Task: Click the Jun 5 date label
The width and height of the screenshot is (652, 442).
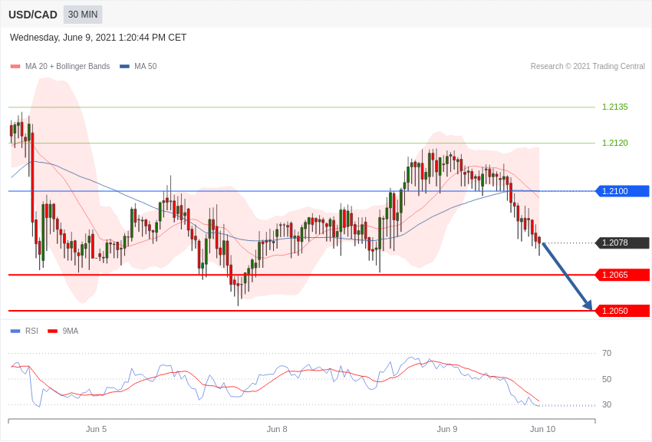Action: 96,429
